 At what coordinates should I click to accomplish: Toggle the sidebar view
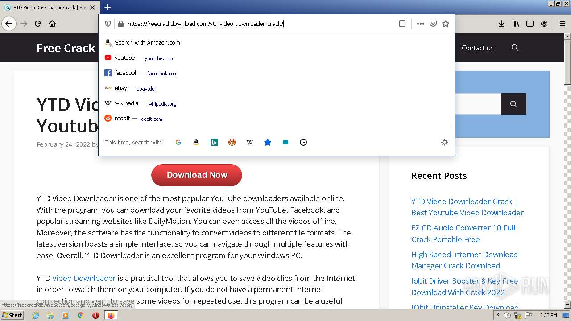pos(530,24)
